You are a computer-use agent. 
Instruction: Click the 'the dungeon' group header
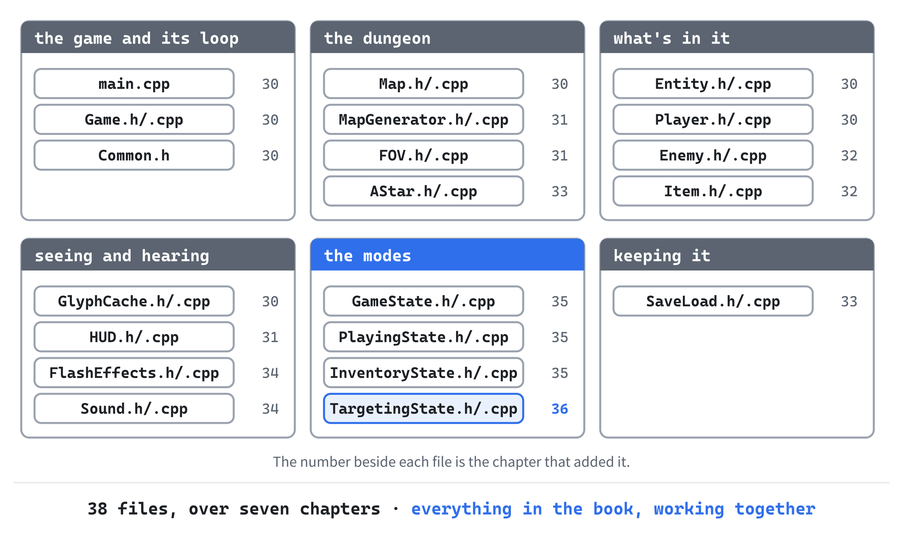pyautogui.click(x=447, y=37)
